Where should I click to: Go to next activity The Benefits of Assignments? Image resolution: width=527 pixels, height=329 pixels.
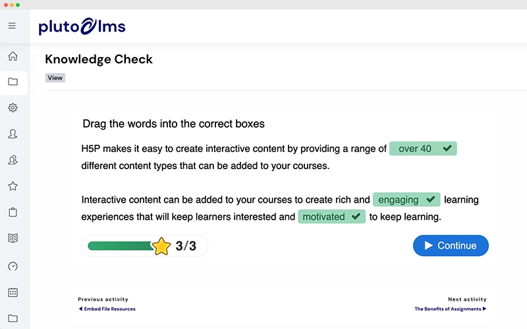[x=450, y=309]
